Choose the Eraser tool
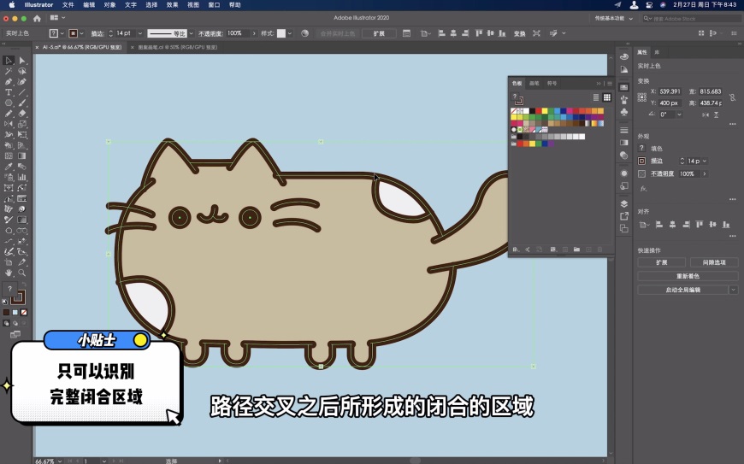The height and width of the screenshot is (464, 744). pos(22,114)
